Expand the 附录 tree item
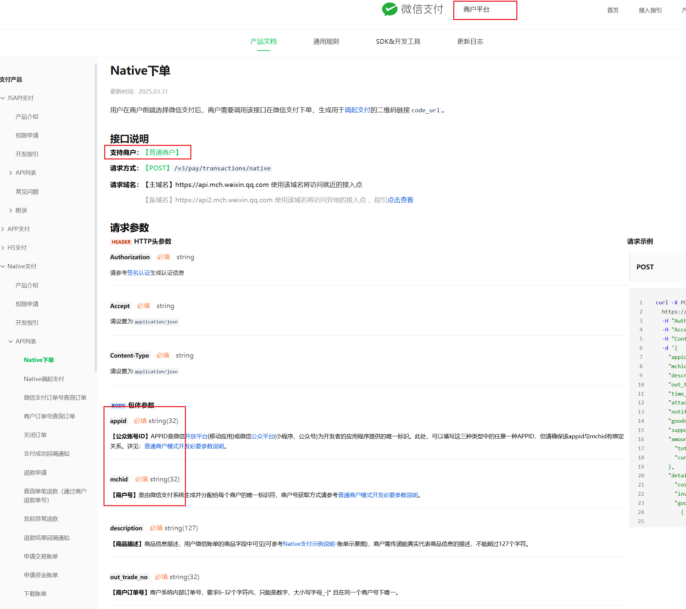686x609 pixels. point(11,210)
